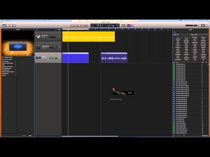Toggle the blue Catch playhead button
The width and height of the screenshot is (210, 157).
point(59,30)
